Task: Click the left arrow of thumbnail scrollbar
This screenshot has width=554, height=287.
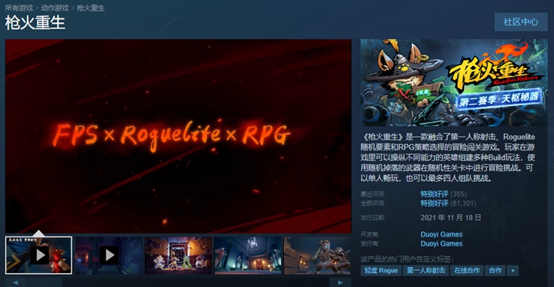Action: (16, 282)
